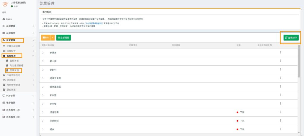Image resolution: width=304 pixels, height=136 pixels.
Task: Go to 餐點清單 in the sidebar
Action: click(16, 61)
